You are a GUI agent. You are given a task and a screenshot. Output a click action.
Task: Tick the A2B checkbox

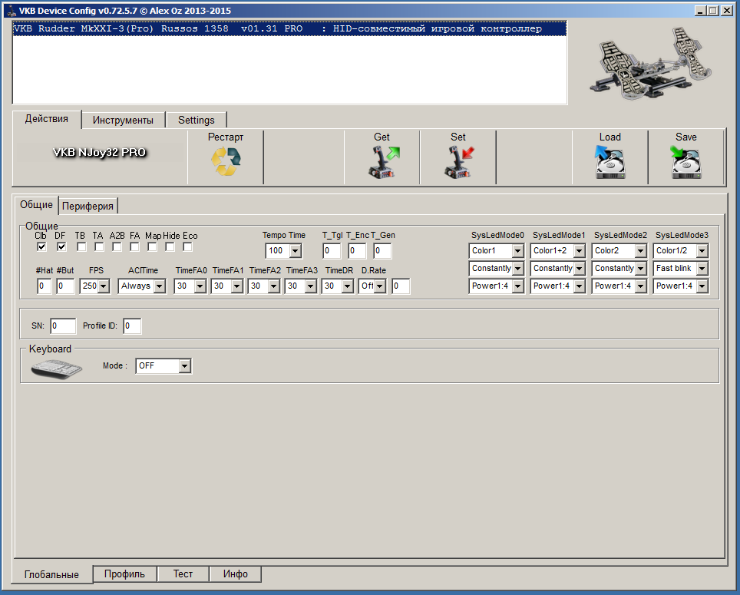coord(117,246)
